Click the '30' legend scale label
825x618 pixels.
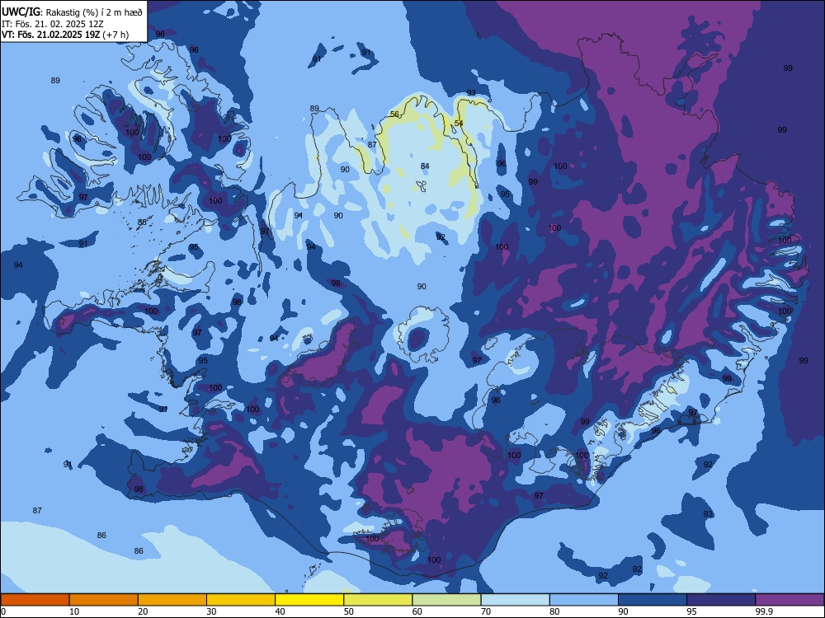point(211,611)
